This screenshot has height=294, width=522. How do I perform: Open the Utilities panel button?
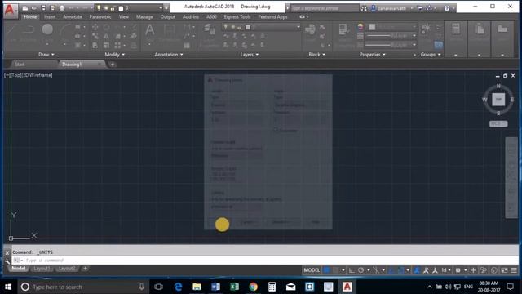[456, 39]
